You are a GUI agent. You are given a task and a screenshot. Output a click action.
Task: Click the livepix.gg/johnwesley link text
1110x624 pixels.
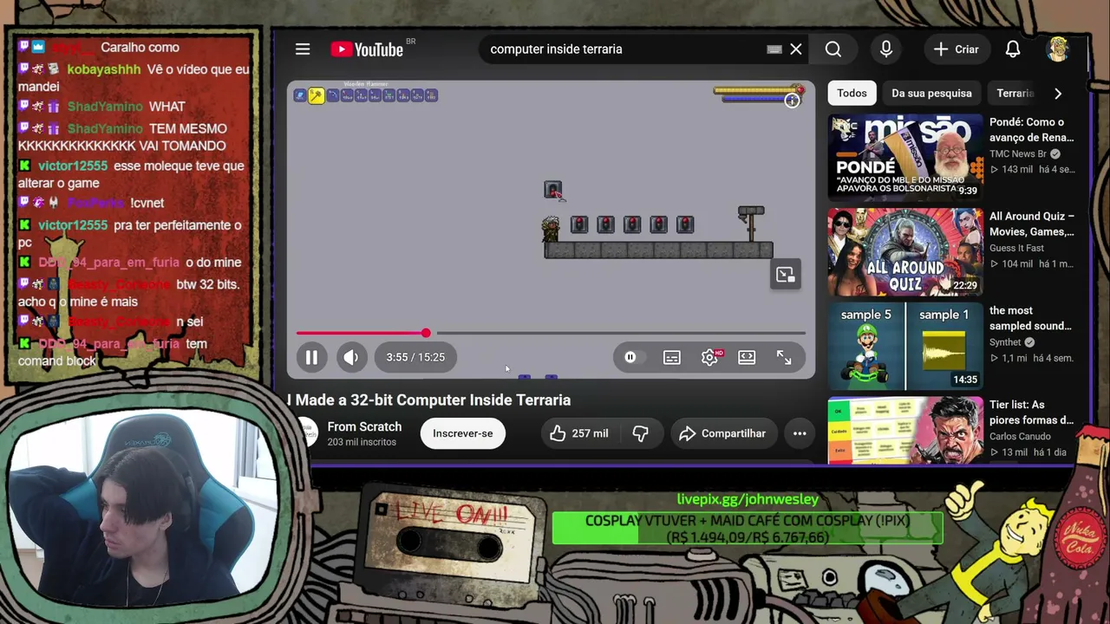748,499
